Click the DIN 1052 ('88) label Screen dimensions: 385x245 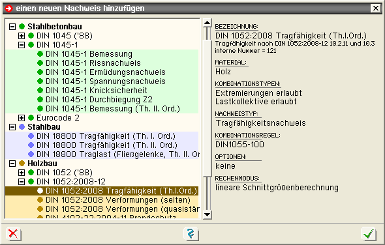point(65,173)
